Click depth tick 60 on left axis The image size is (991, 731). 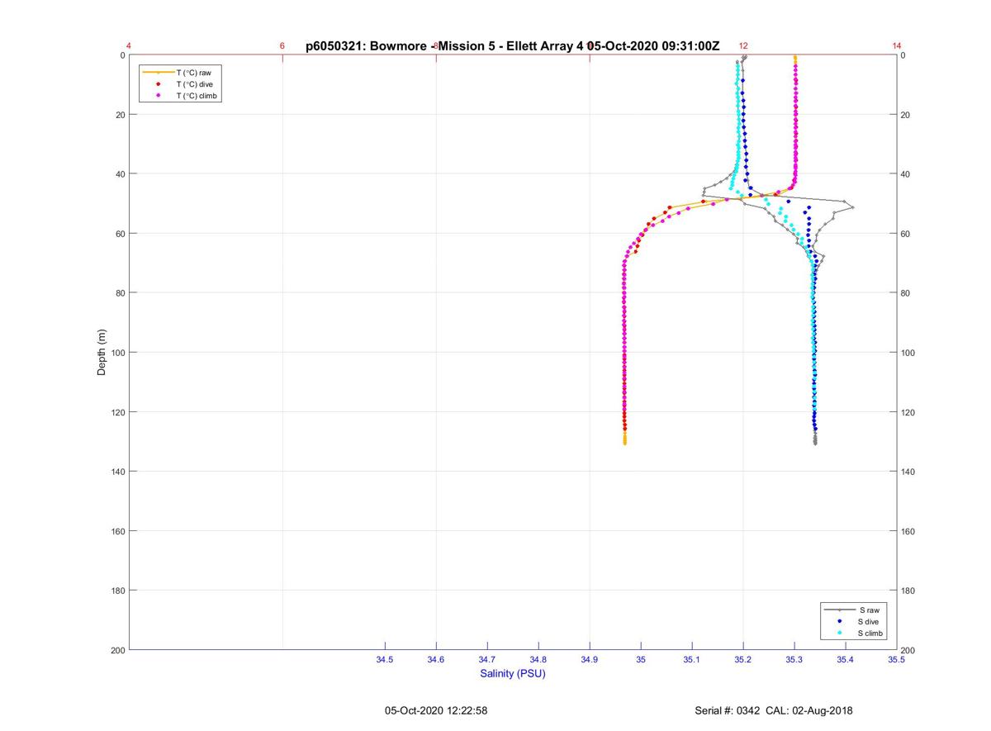[121, 234]
